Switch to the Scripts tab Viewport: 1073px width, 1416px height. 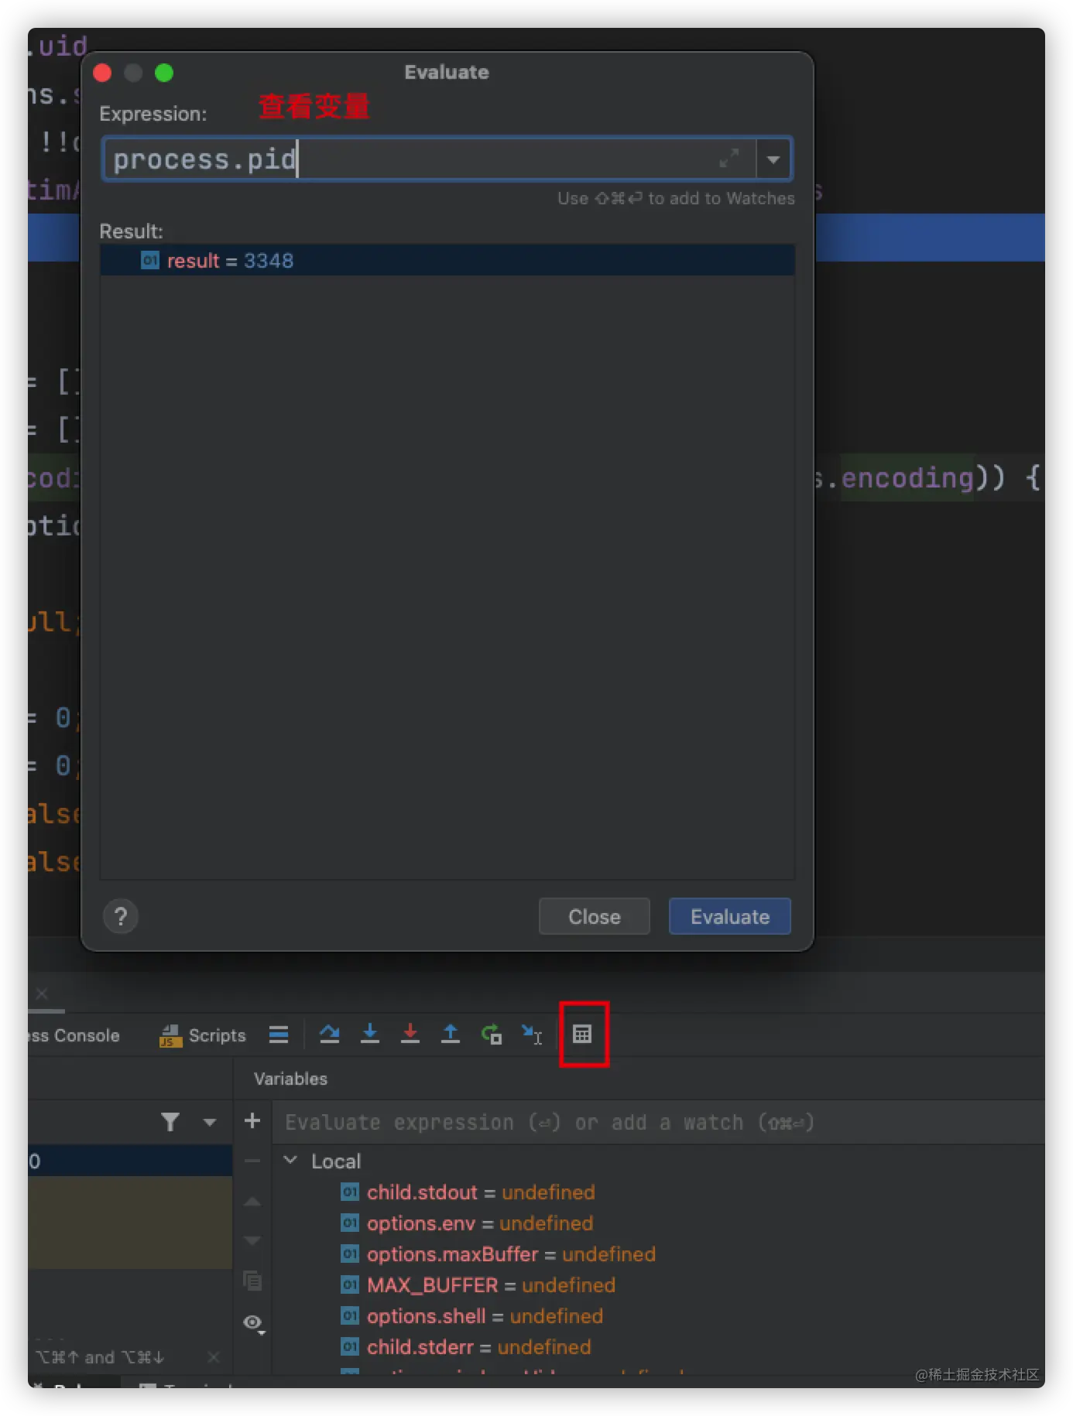[203, 1035]
